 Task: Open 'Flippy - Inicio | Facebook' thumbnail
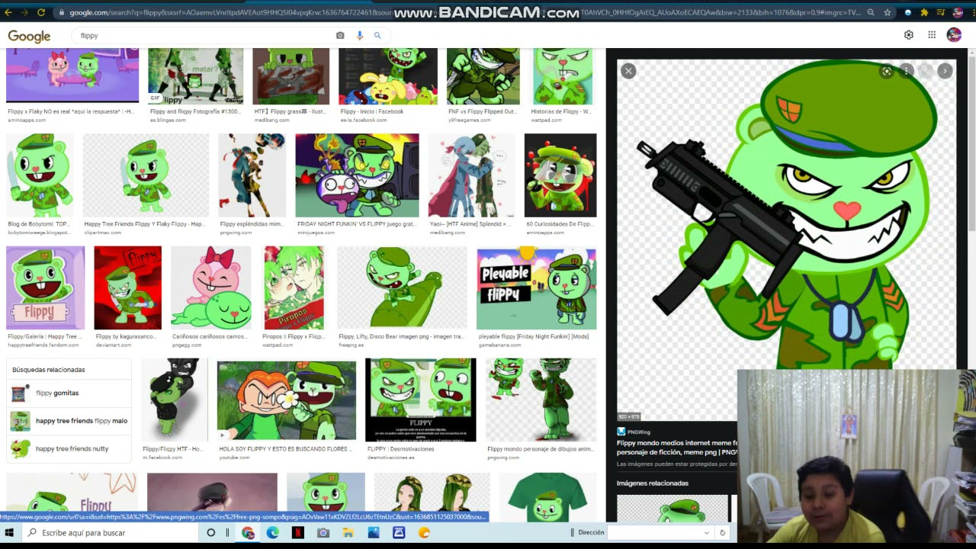[x=388, y=76]
